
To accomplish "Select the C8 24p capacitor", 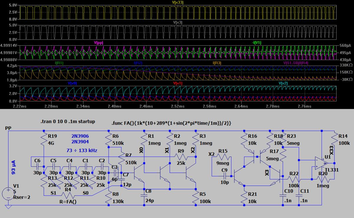I will 144,195.
